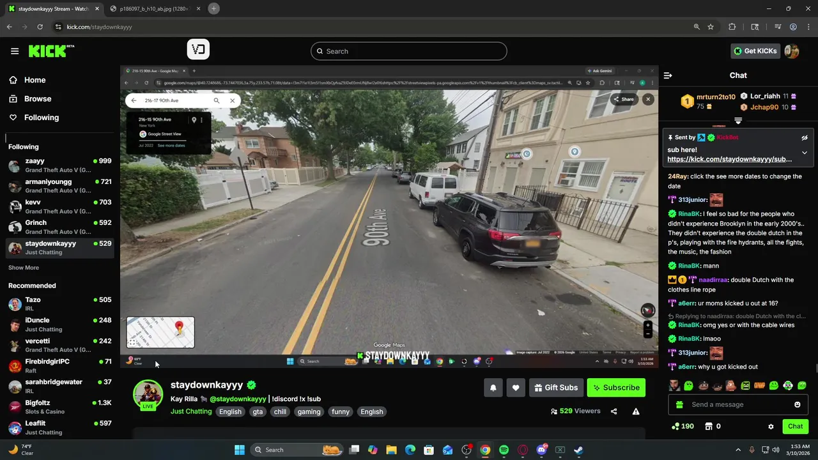Click the staydownkayyy LIVE channel avatar
The height and width of the screenshot is (460, 818).
[x=148, y=394]
